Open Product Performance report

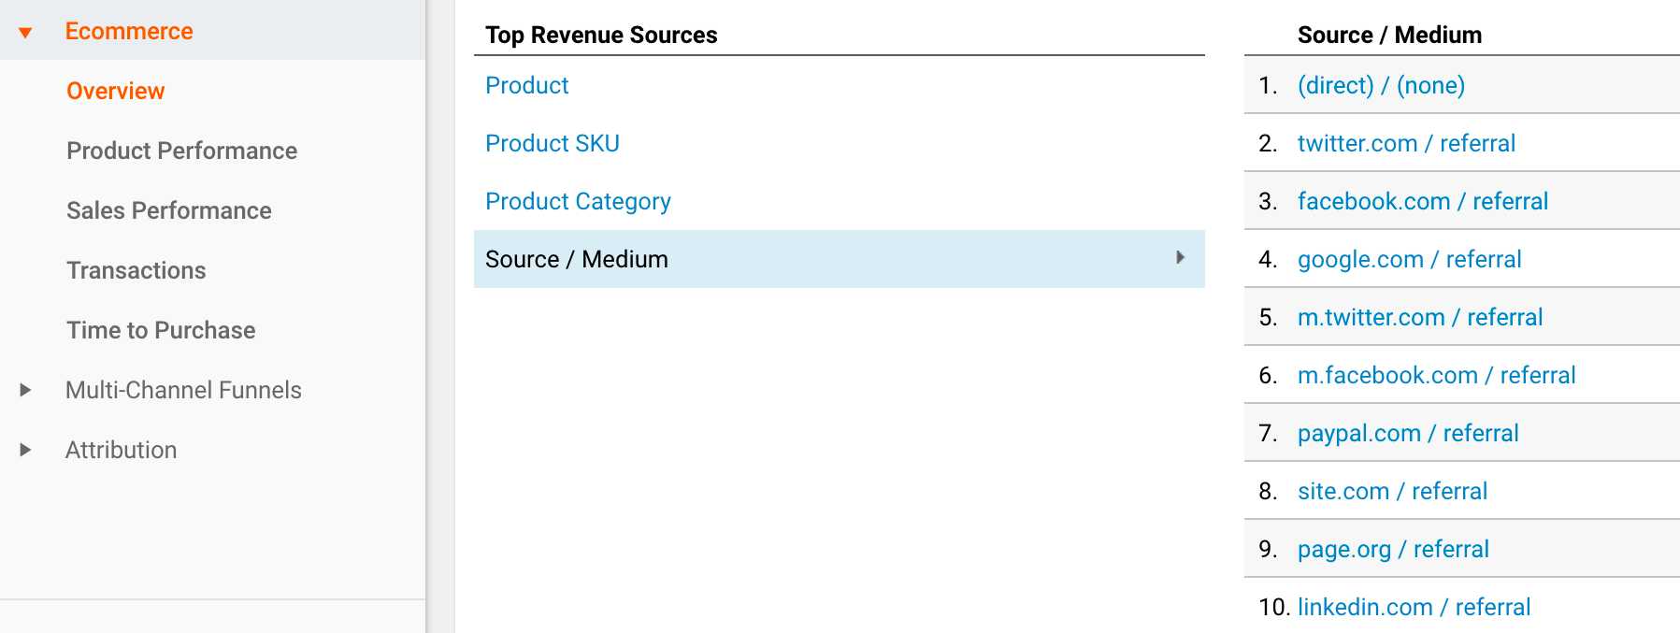point(182,151)
